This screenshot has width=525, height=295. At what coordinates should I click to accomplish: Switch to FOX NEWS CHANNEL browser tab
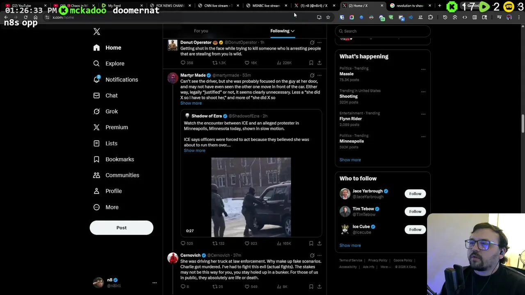tap(169, 6)
